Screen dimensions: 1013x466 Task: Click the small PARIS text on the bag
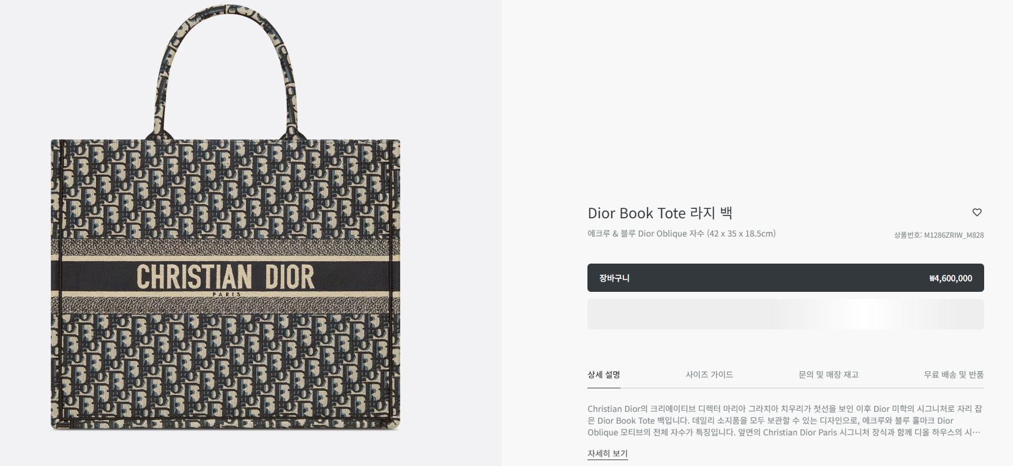pos(226,295)
